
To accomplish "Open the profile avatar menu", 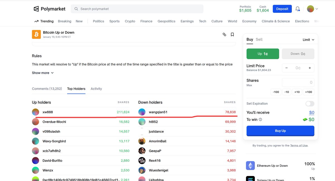I will point(312,9).
